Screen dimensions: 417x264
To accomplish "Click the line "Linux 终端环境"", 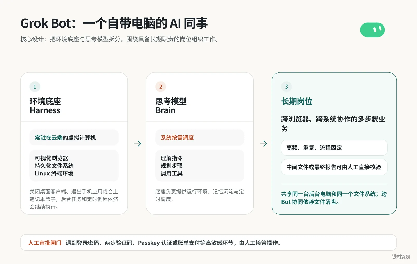I will coord(54,173).
